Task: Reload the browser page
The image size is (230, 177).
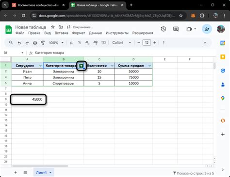Action: (x=23, y=16)
